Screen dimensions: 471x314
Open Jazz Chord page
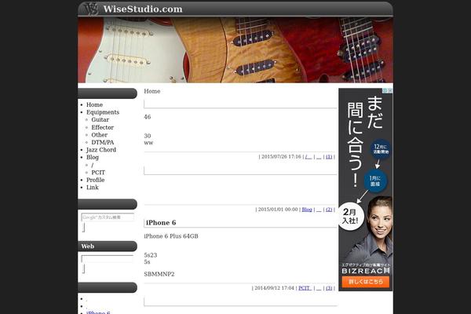[101, 150]
